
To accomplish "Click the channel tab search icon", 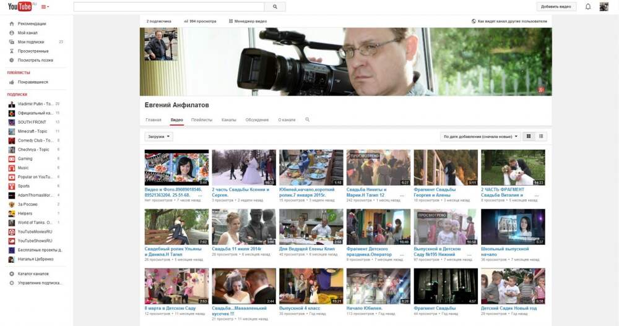I will click(x=307, y=119).
